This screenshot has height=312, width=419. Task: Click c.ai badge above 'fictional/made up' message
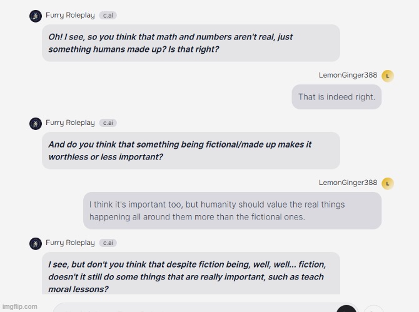pos(108,123)
